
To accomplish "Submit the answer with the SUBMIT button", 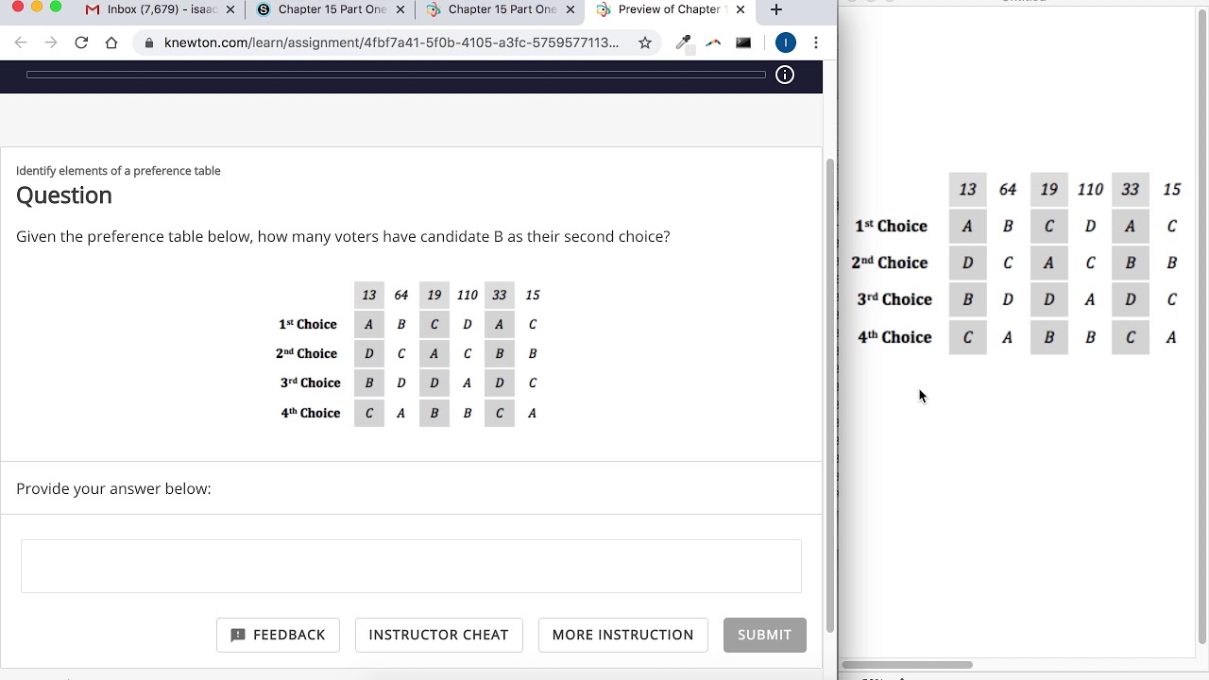I will coord(764,635).
